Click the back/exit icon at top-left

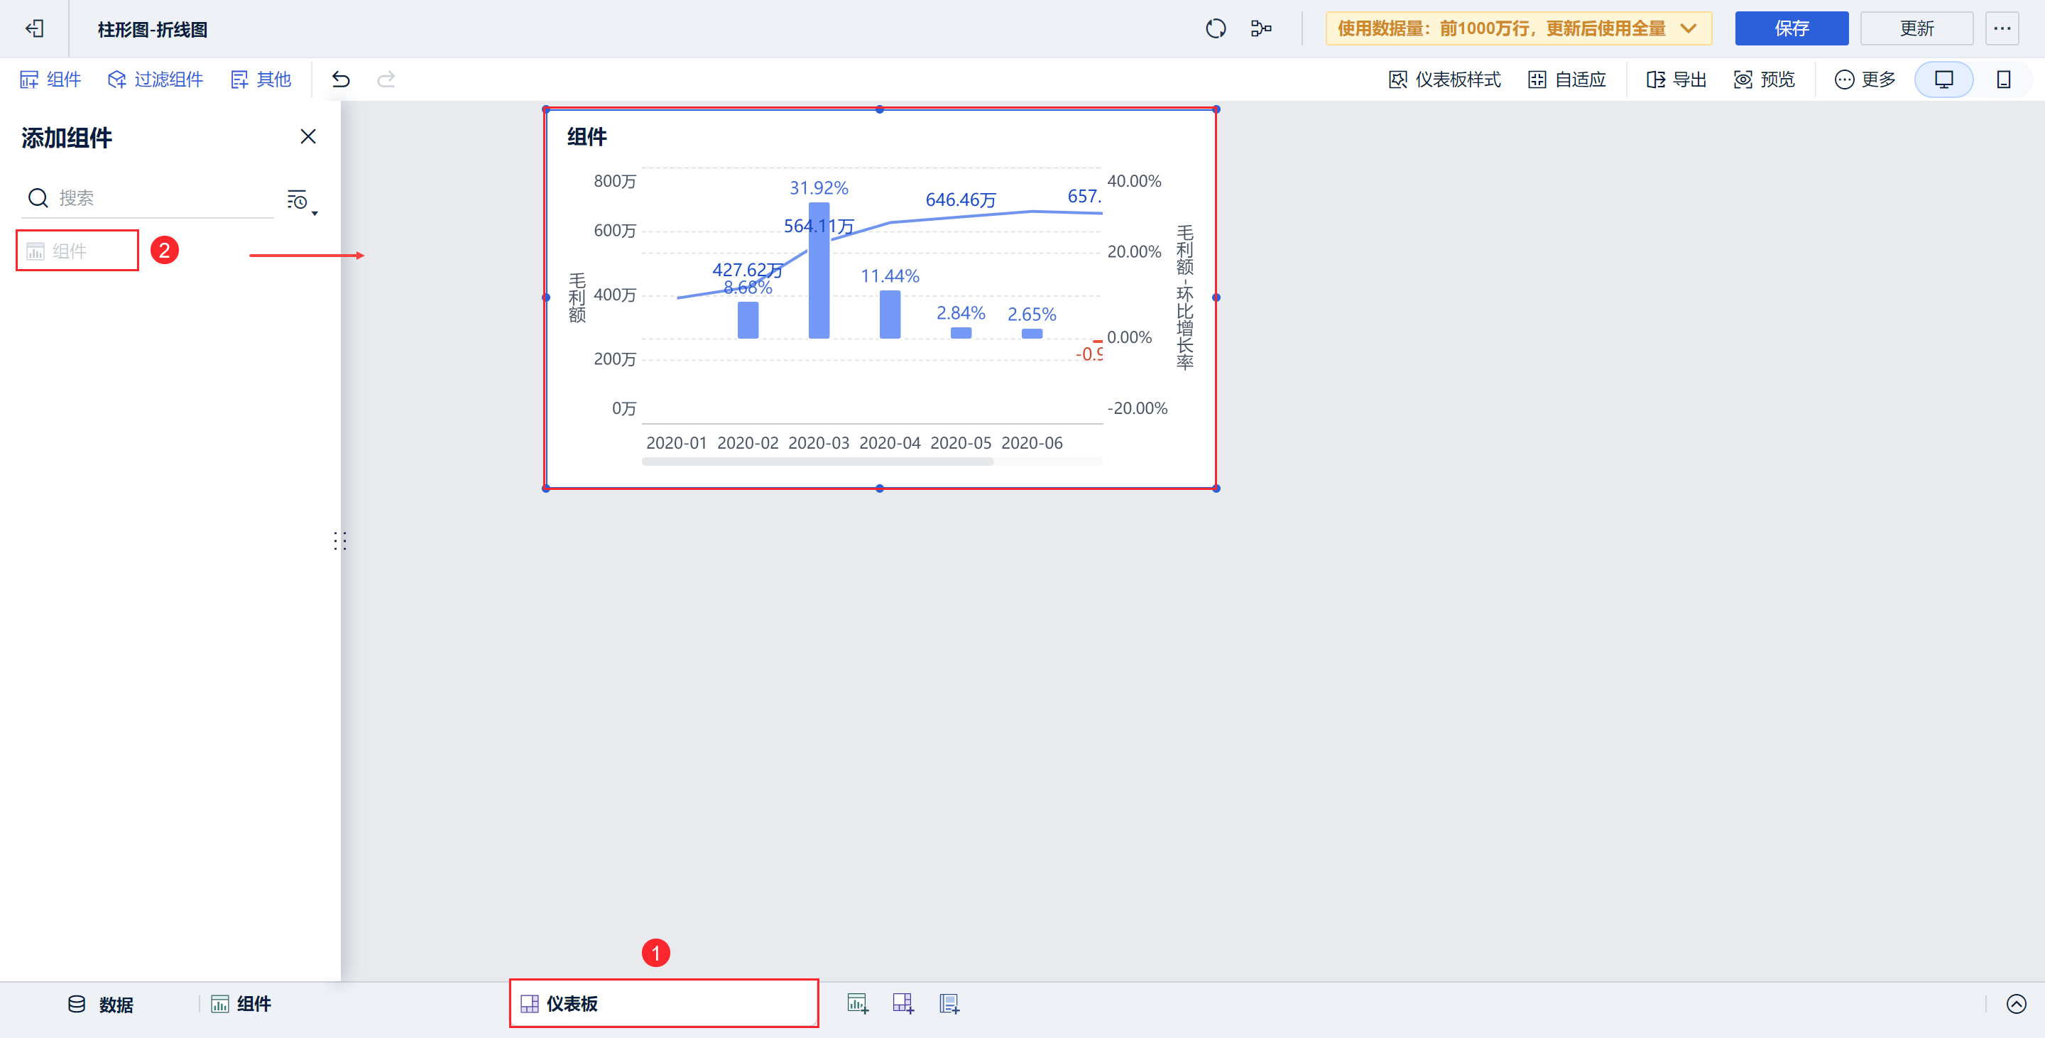pos(34,29)
